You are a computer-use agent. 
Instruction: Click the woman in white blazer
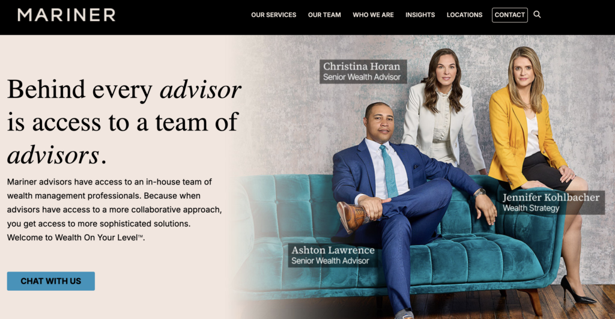443,114
